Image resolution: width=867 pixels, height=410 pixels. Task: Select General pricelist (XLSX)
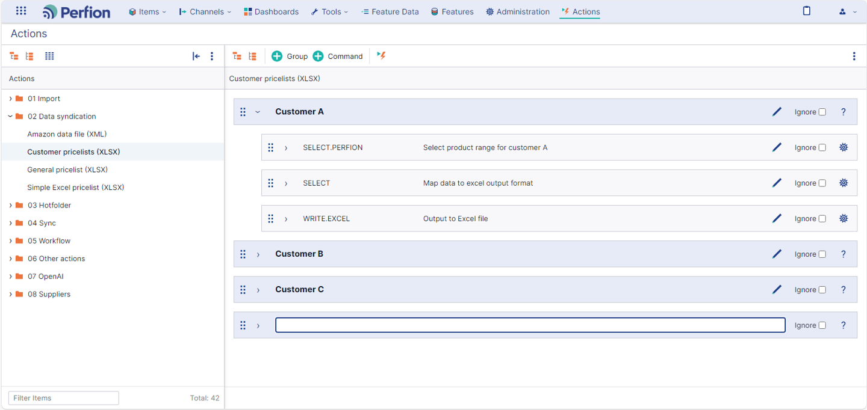coord(67,170)
